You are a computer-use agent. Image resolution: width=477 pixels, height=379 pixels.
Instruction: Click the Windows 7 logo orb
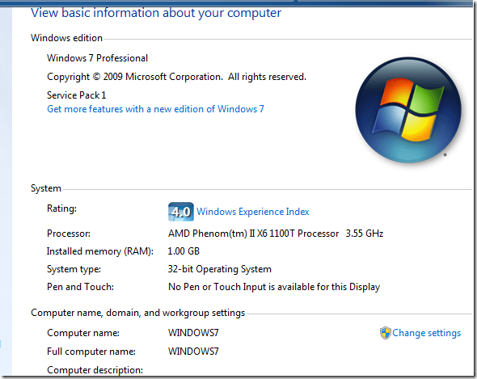pyautogui.click(x=408, y=110)
